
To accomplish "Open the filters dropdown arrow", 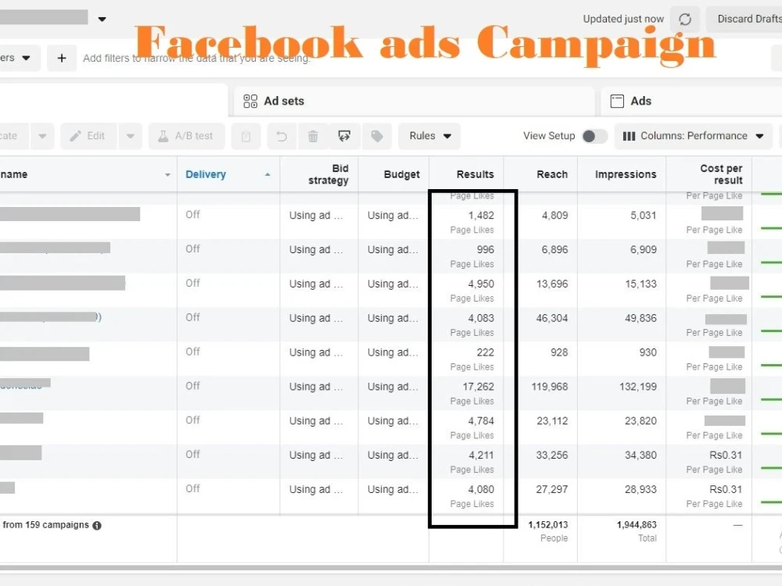I will 26,59.
